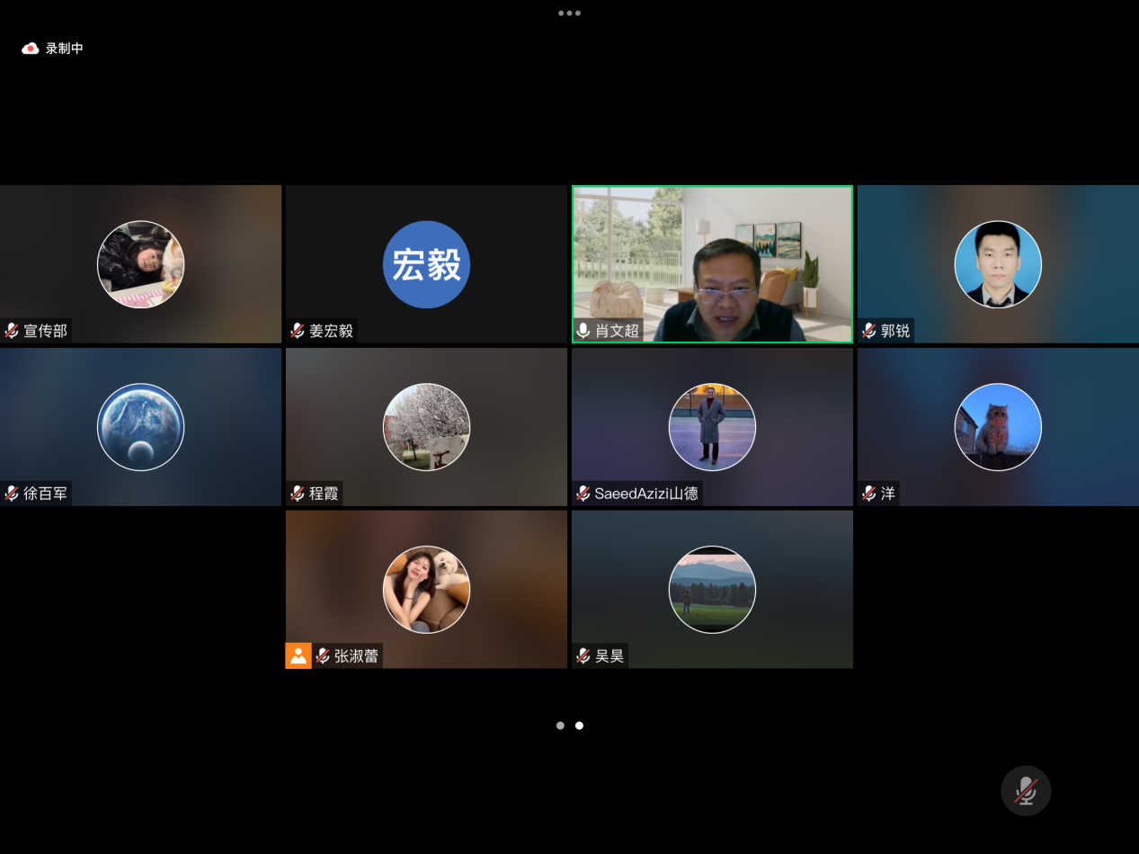Click the 程霞 name label

(x=324, y=494)
